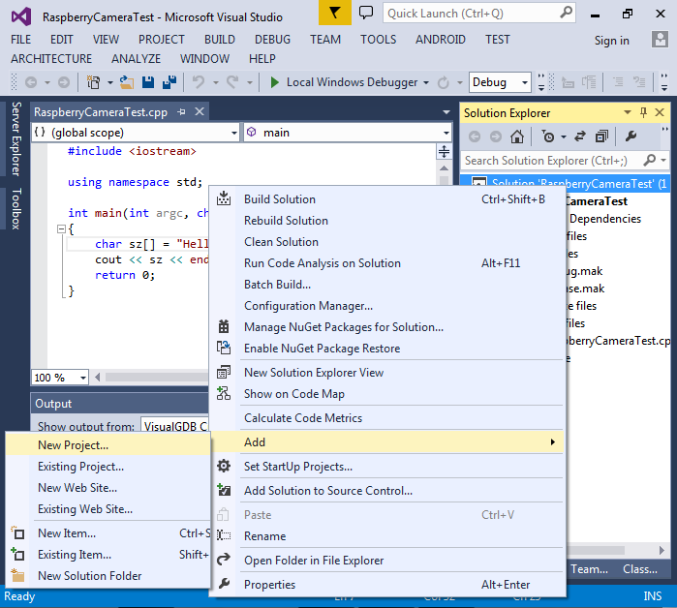Open the Server Explorer side tab

(x=15, y=138)
